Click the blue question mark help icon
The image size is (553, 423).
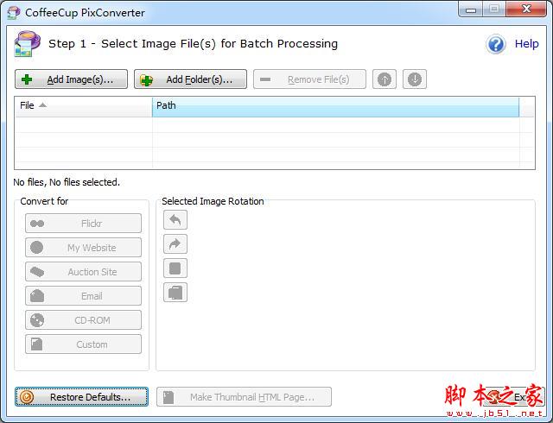(x=496, y=44)
